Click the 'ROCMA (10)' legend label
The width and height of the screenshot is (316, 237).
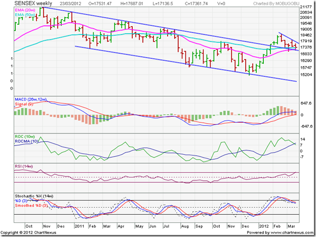26,141
